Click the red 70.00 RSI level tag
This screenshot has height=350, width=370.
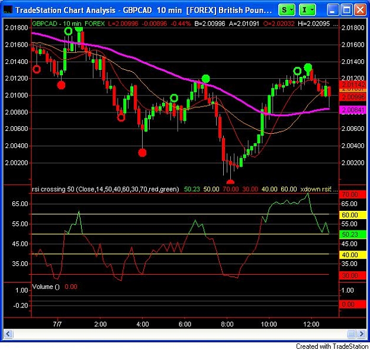pyautogui.click(x=353, y=194)
